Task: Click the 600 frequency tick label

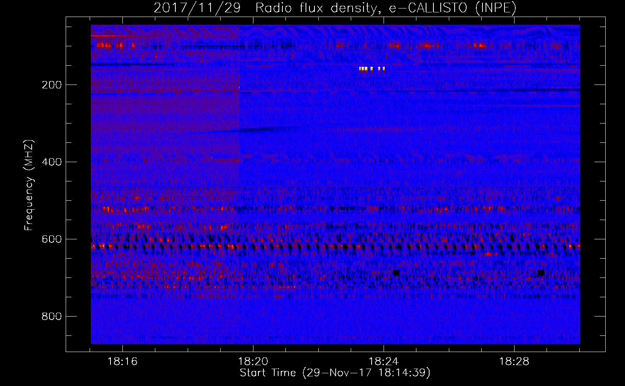Action: [x=52, y=239]
